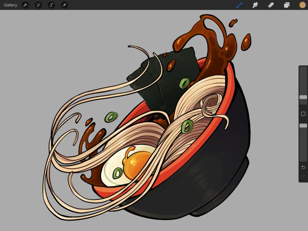Select the Brush tool

tap(240, 5)
